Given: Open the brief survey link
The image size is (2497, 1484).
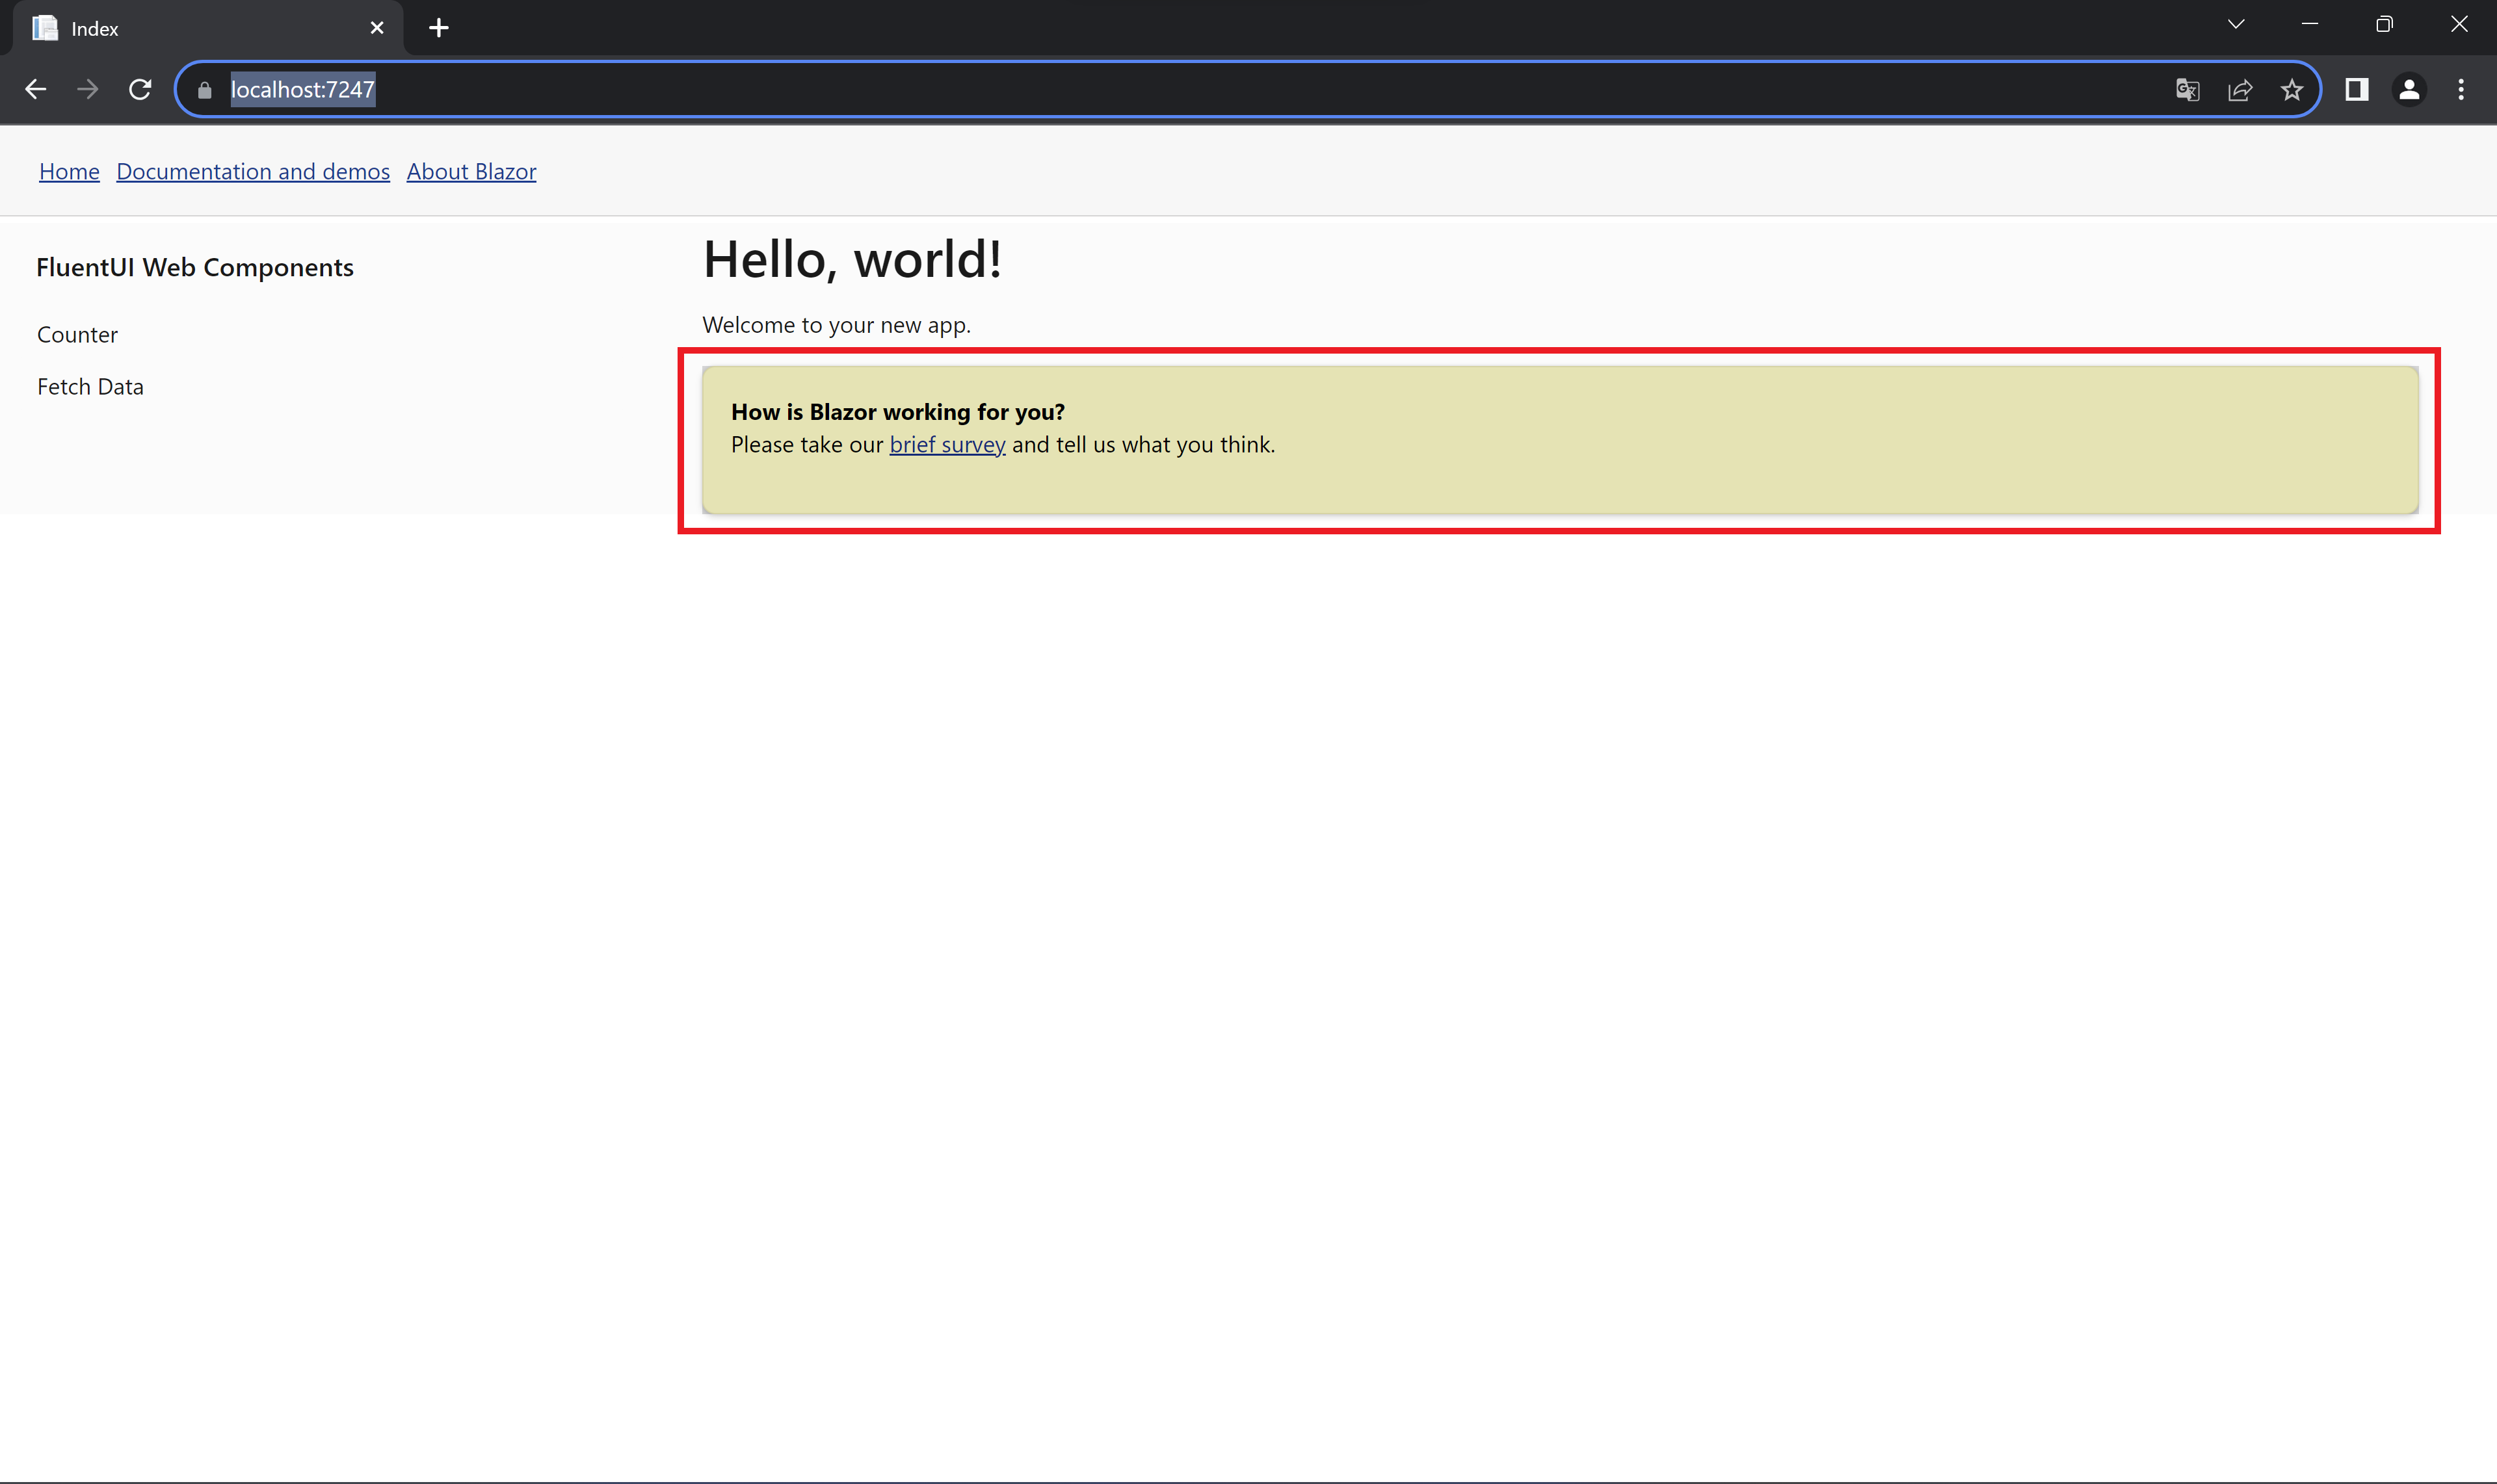Looking at the screenshot, I should 947,445.
